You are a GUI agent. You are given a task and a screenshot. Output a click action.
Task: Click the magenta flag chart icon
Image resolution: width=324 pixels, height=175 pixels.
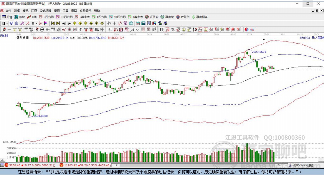coord(46,23)
